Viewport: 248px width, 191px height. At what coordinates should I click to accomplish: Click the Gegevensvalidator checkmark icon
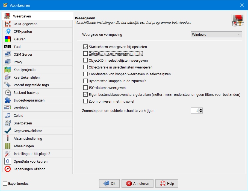[x=8, y=131]
